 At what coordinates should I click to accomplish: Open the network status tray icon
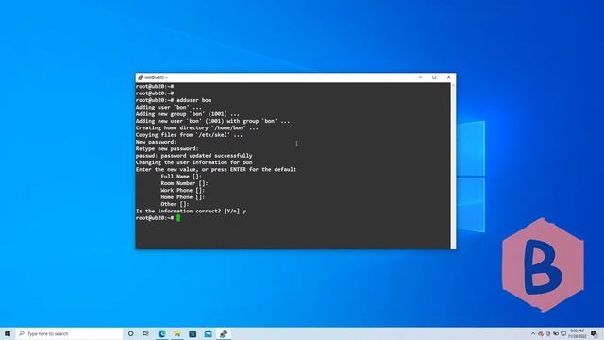click(563, 333)
